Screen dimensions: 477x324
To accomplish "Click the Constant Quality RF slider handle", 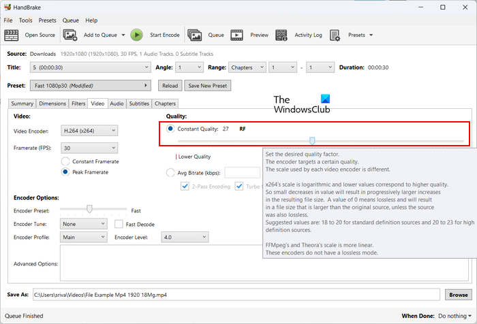I will [x=312, y=141].
